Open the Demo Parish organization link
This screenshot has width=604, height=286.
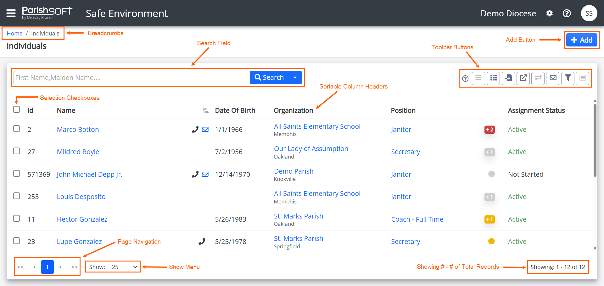294,171
